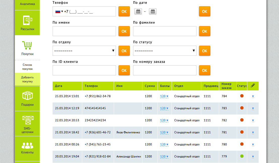
Task: Click the По имени text field
Action: (x=84, y=31)
